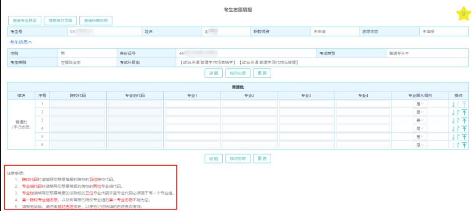Click move-up arrow in row 2
This screenshot has height=211, width=472.
pyautogui.click(x=458, y=112)
